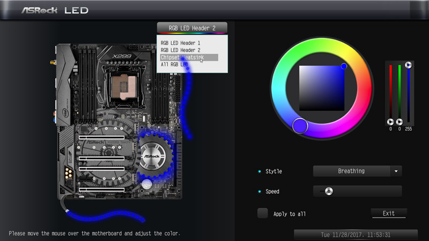Select RGB LED Header 1 from the list
Viewport: 429px width, 241px height.
(x=180, y=43)
